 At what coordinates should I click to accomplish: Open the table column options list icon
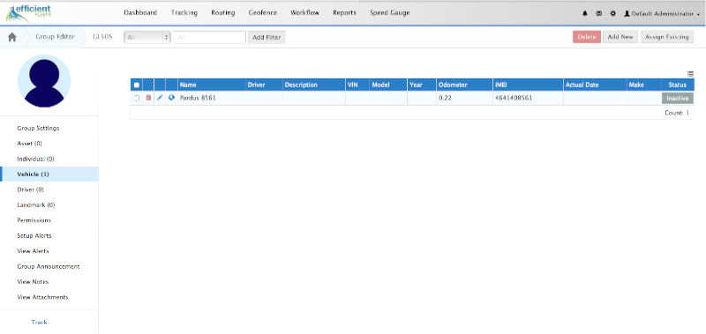point(690,74)
